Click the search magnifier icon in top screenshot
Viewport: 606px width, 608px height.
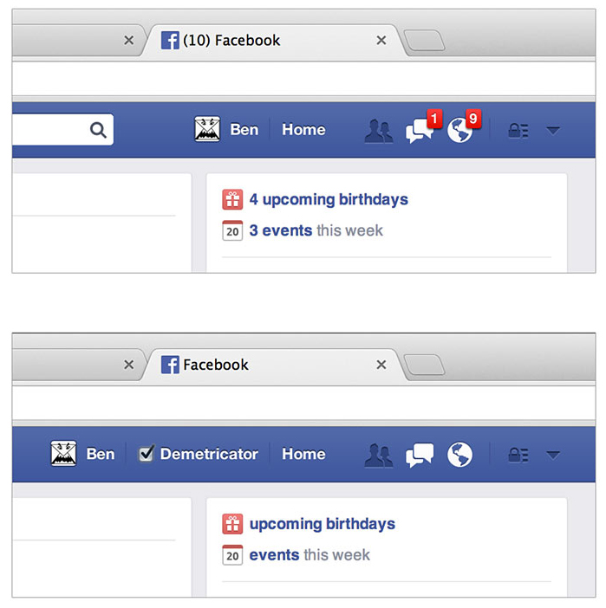[x=98, y=130]
